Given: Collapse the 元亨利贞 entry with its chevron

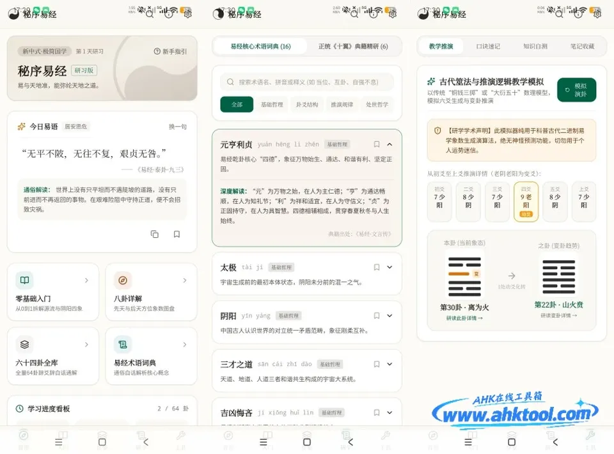Looking at the screenshot, I should 390,145.
